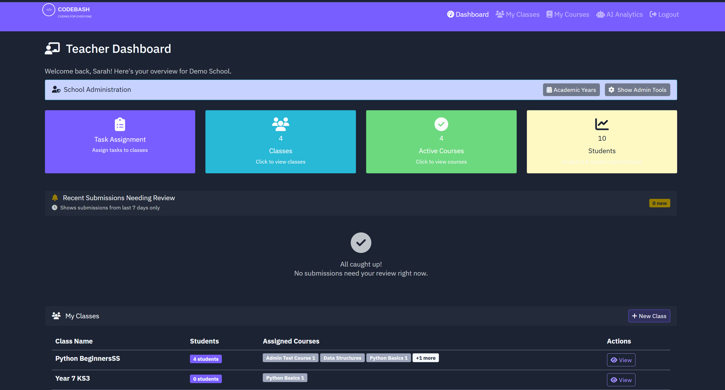The height and width of the screenshot is (390, 725).
Task: Click the eye icon in Year 7 KS3 row
Action: coord(614,380)
